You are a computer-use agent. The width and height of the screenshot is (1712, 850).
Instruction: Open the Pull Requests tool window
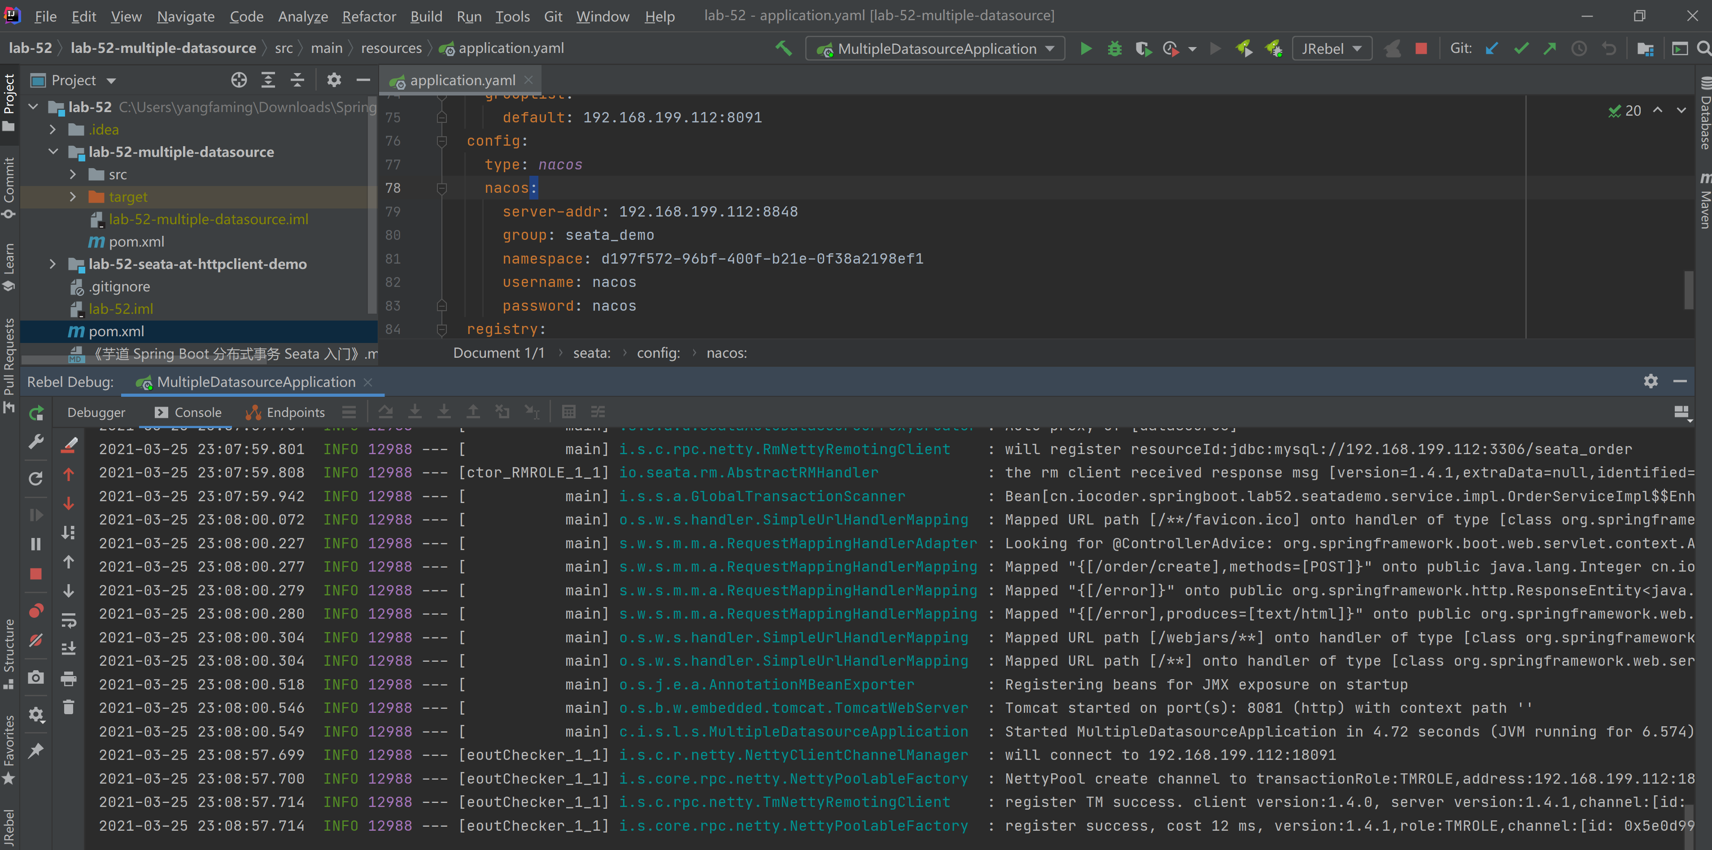tap(9, 365)
